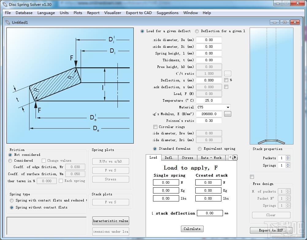This screenshot has width=307, height=240.
Task: Click the Disc Spring Solver title icon
Action: (5, 4)
